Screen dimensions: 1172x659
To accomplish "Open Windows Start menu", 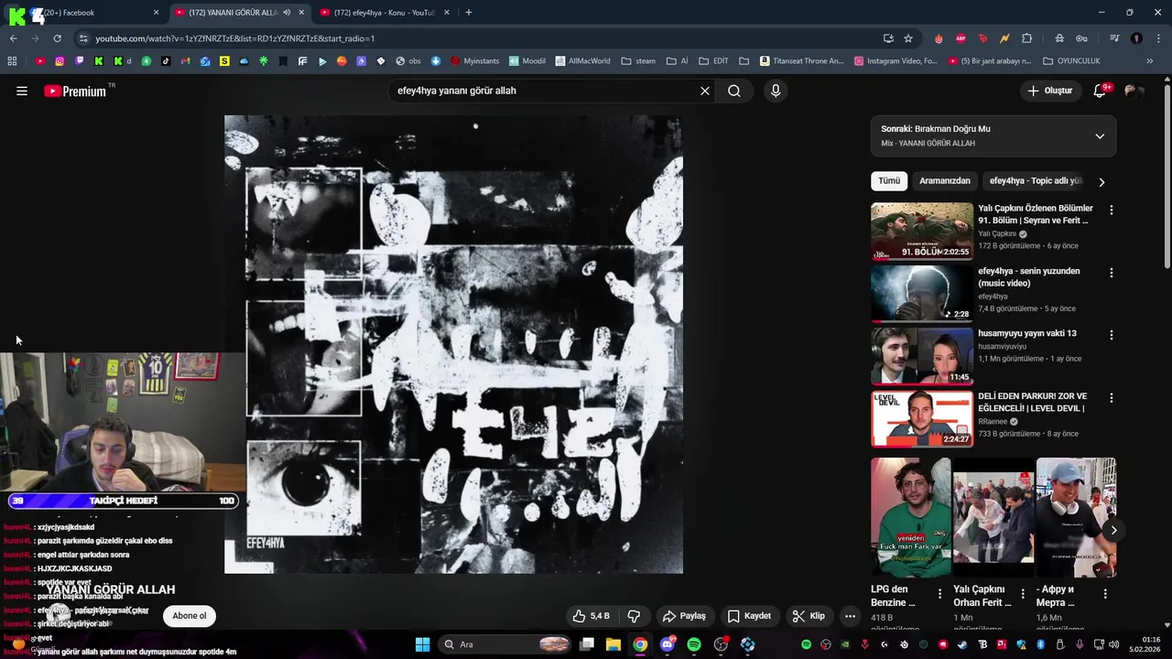I will pyautogui.click(x=423, y=644).
